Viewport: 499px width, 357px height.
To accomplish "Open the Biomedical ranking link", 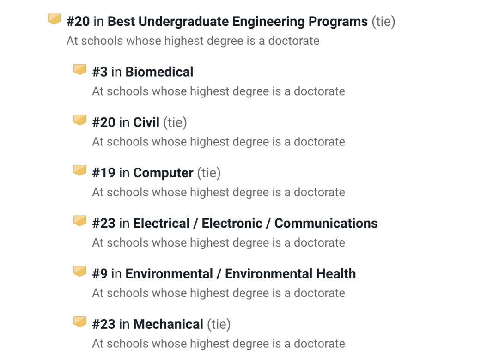I will coord(159,72).
